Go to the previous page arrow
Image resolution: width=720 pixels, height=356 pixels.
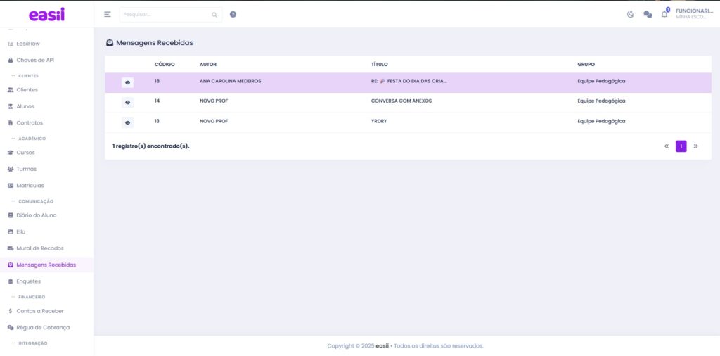click(666, 146)
